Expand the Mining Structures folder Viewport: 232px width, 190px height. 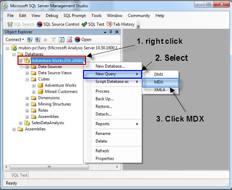27,105
